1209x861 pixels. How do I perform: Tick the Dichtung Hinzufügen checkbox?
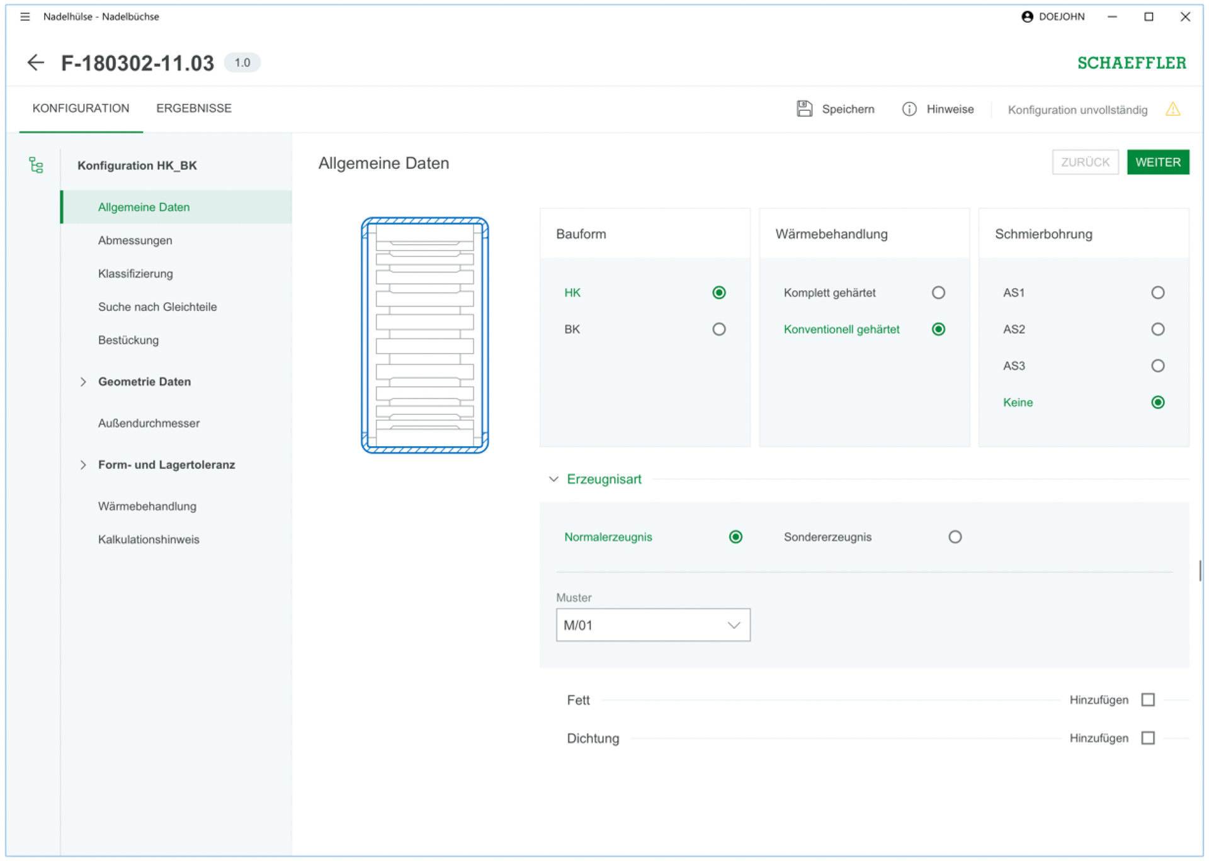(x=1147, y=738)
